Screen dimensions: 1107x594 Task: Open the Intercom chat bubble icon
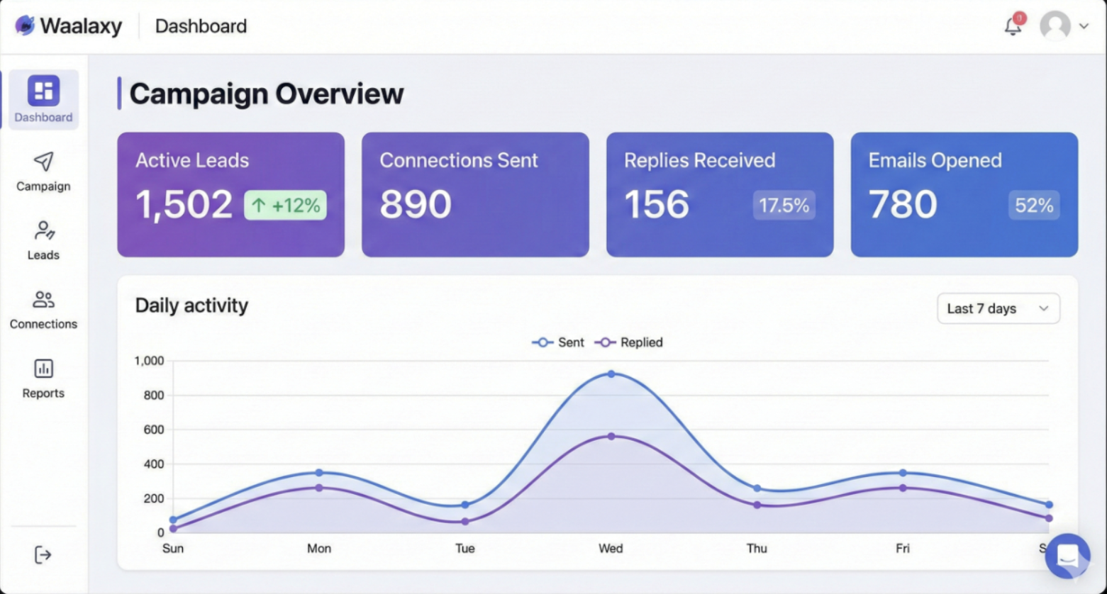point(1068,556)
